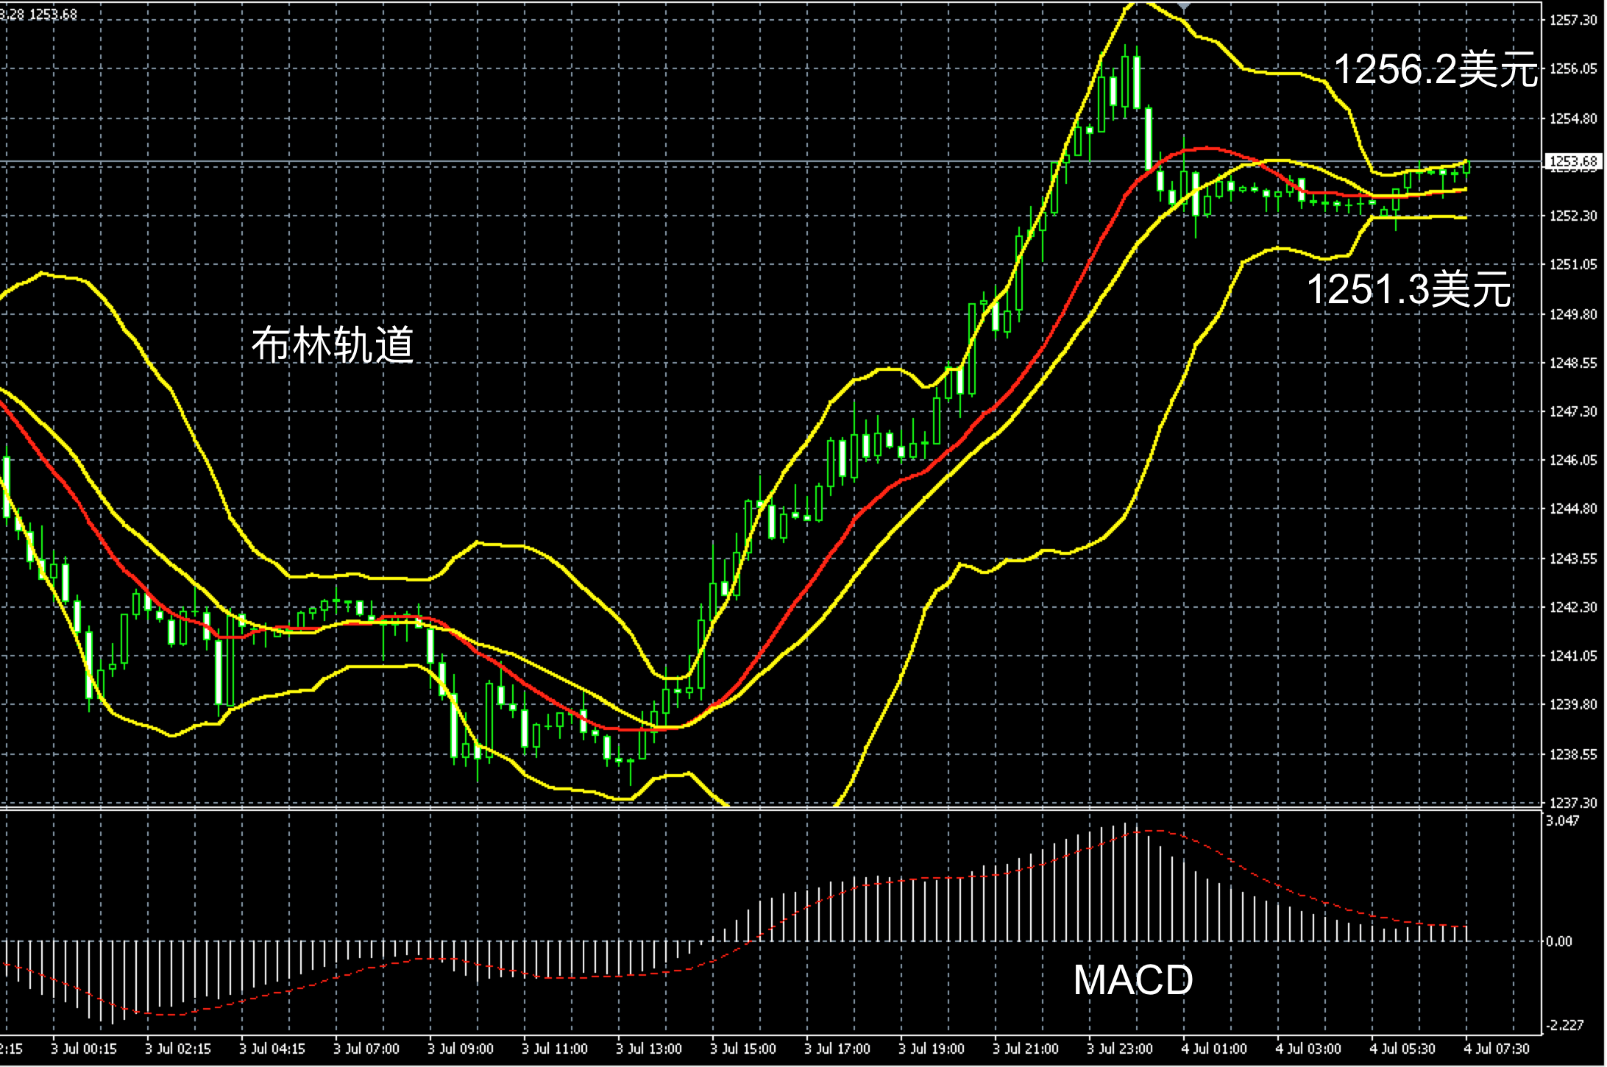The image size is (1607, 1067).
Task: Click the 3 Jul 23:00 time label
Action: 1120,1049
